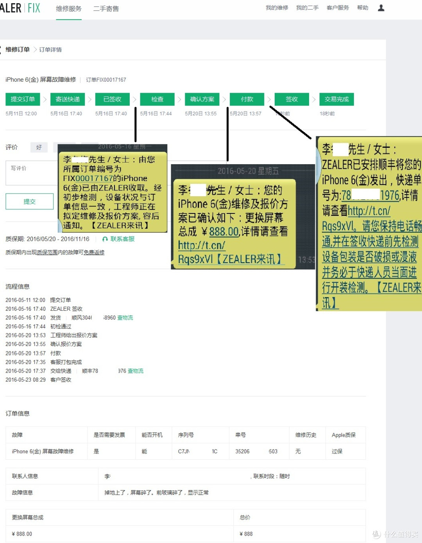This screenshot has width=422, height=543.
Task: Click the 更换屏幕总成 item label
Action: click(x=28, y=518)
